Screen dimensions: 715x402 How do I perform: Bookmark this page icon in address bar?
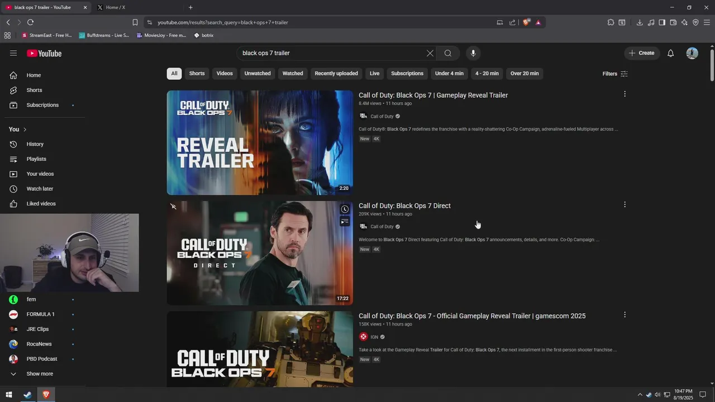pos(135,22)
